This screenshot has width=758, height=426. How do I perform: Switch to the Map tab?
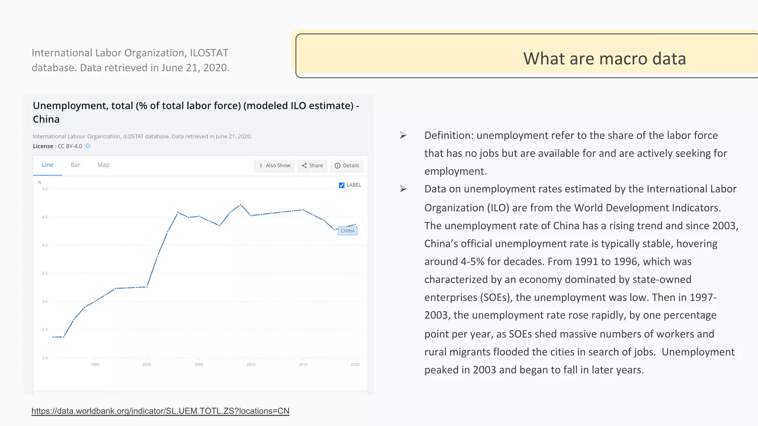103,165
